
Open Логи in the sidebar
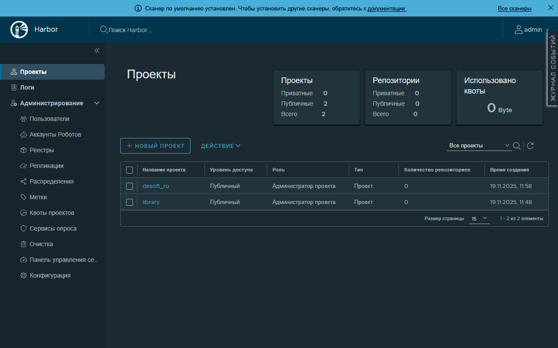(x=27, y=87)
